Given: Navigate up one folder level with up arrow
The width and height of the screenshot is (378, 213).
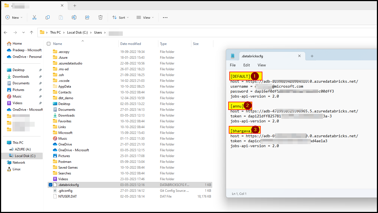Looking at the screenshot, I should pos(32,32).
